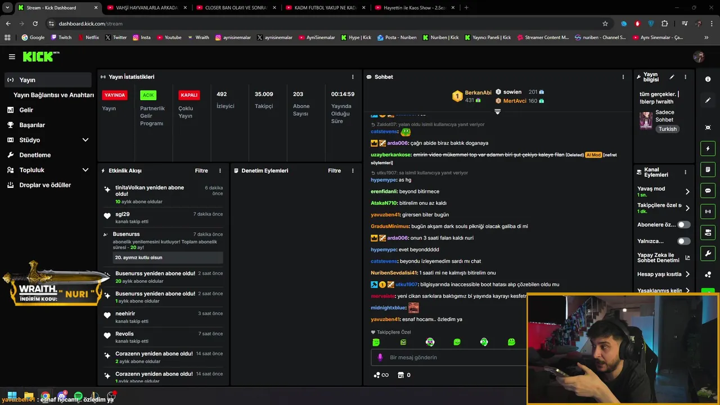The image size is (720, 405).
Task: Click the AÇIK partner program badge
Action: click(x=148, y=95)
